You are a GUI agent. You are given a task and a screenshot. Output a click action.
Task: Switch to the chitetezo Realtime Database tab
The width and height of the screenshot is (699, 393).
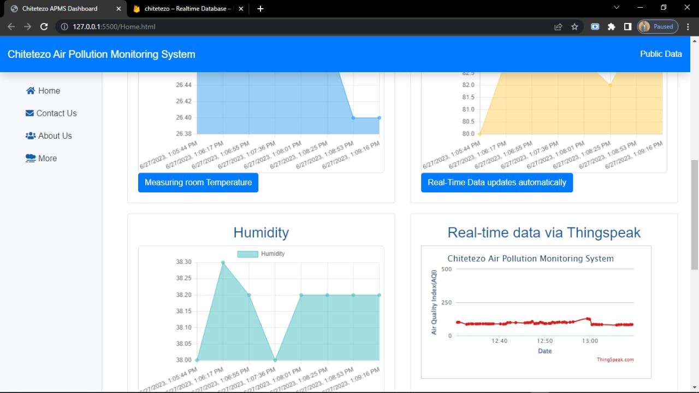tap(187, 9)
